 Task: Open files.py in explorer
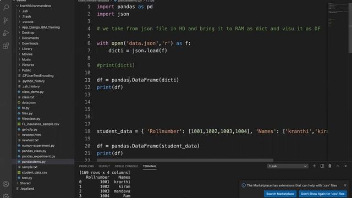pos(27,113)
